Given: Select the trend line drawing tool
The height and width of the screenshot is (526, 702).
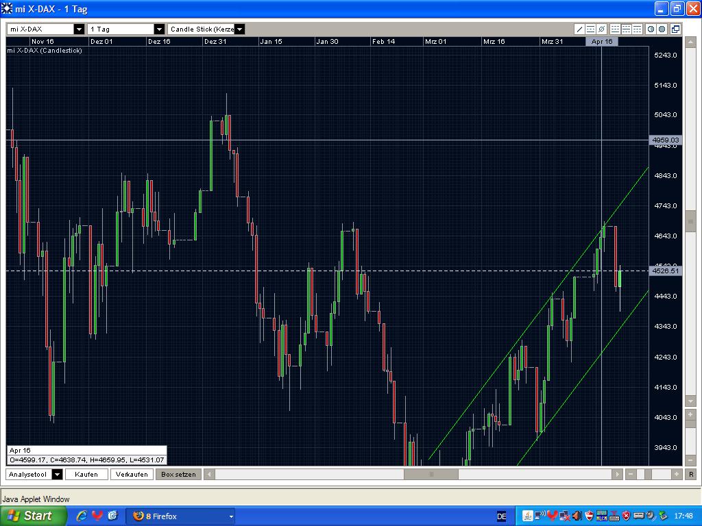Looking at the screenshot, I should [580, 29].
